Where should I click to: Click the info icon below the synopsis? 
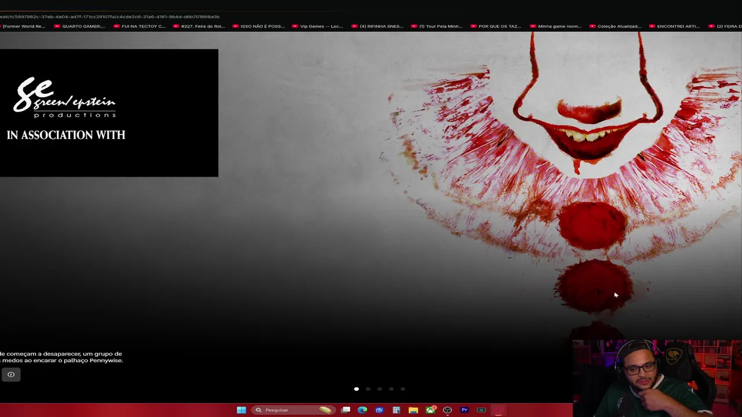10,375
